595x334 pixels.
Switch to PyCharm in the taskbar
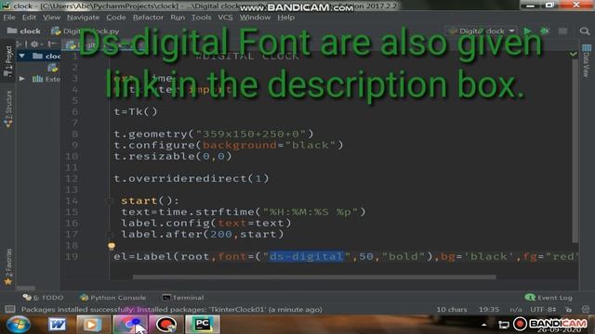pos(202,325)
